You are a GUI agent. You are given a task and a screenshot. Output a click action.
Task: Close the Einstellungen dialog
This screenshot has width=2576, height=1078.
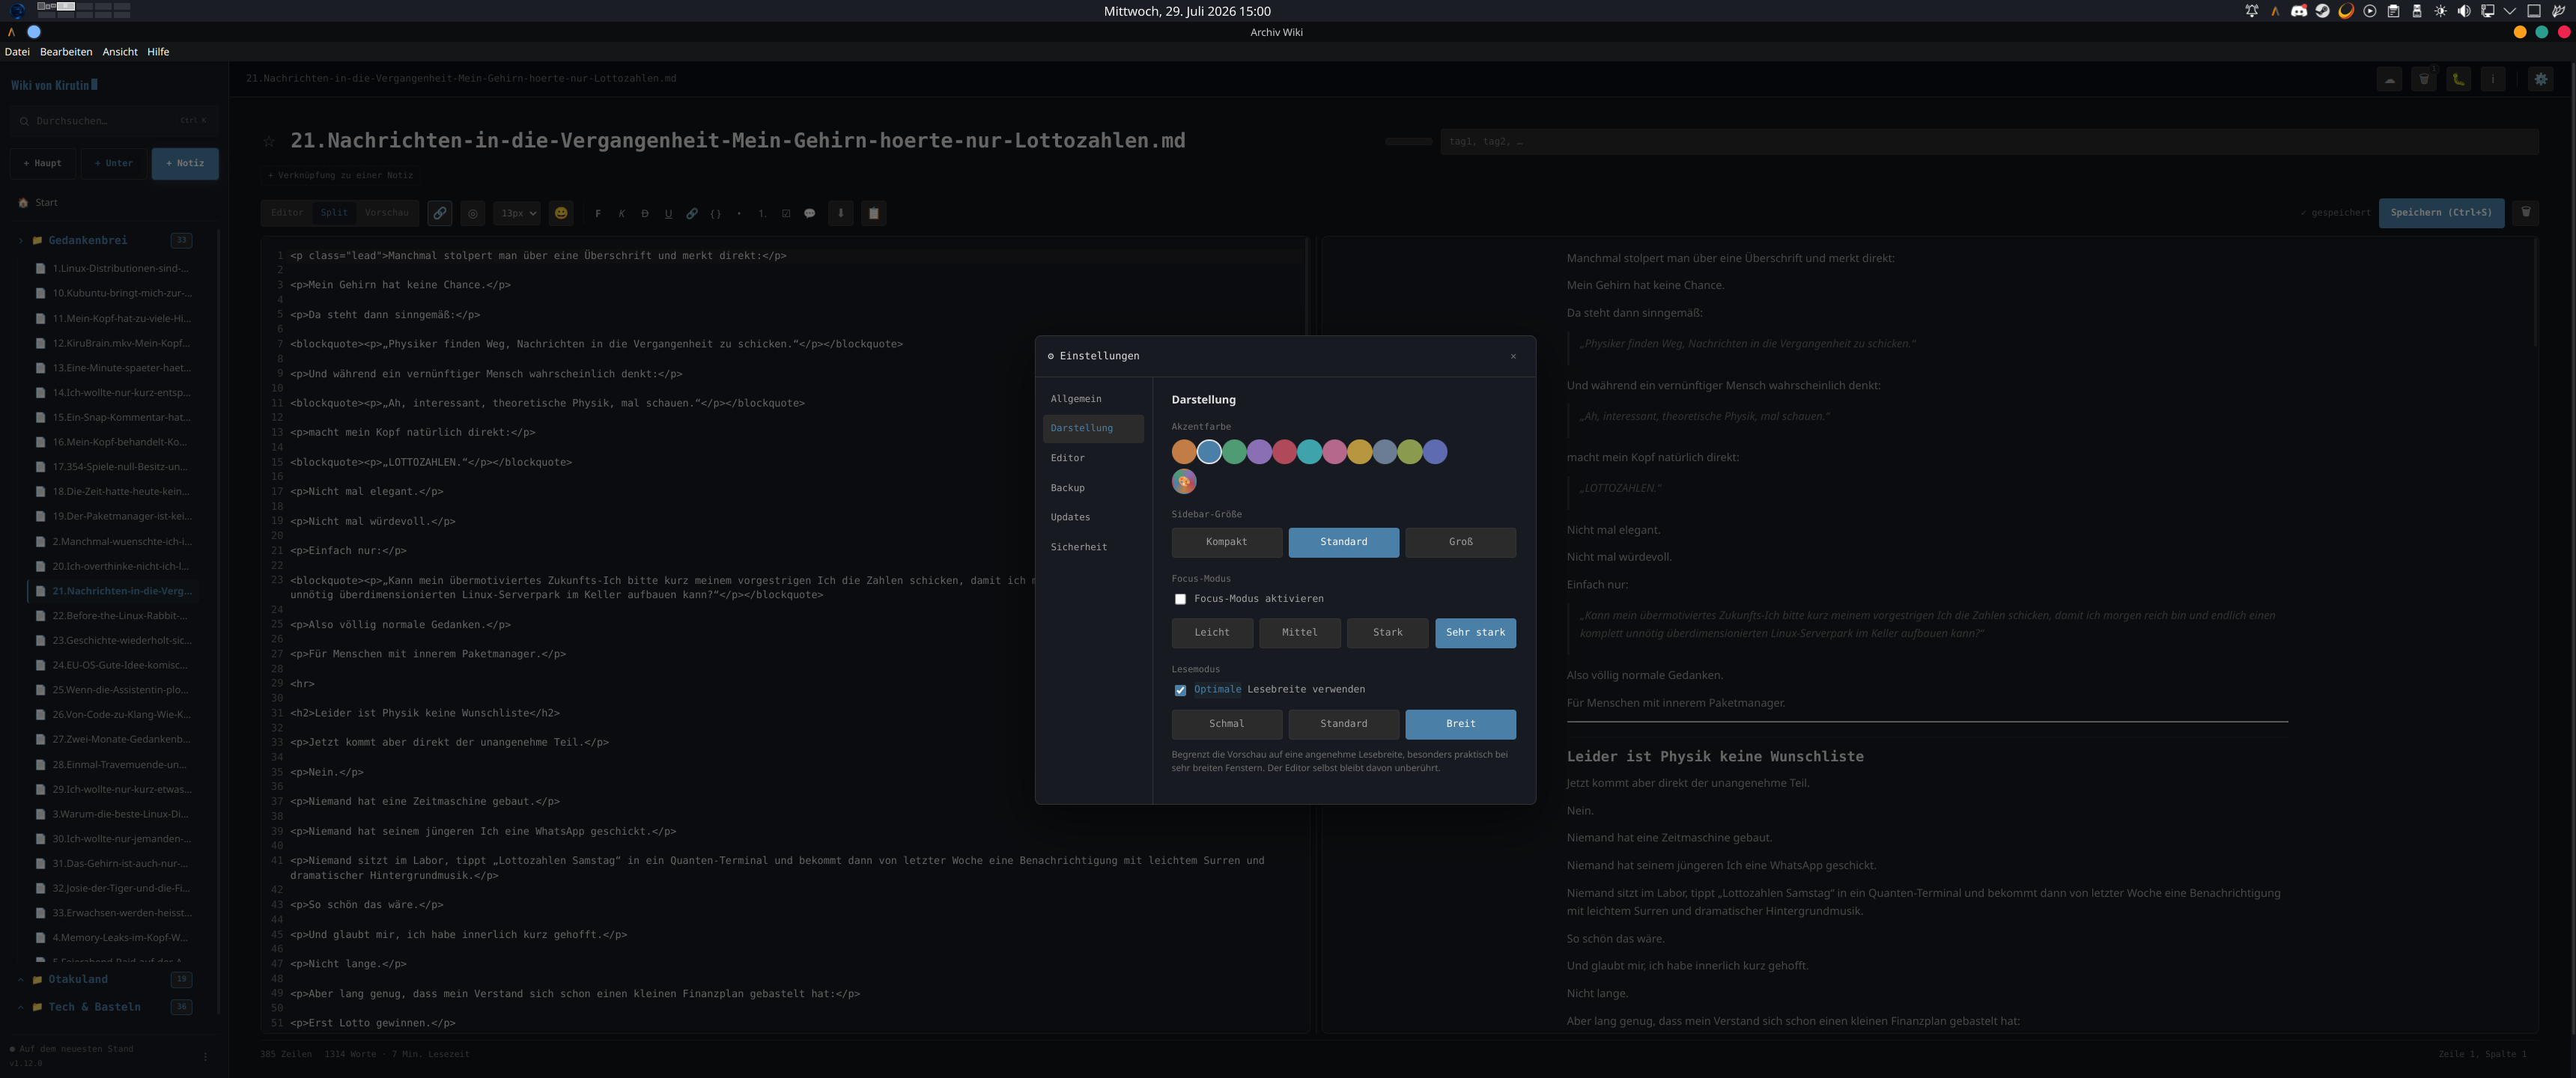[1513, 357]
